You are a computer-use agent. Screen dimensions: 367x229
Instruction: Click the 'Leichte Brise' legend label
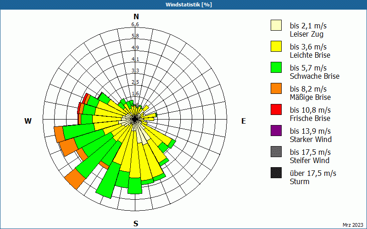pos(310,55)
